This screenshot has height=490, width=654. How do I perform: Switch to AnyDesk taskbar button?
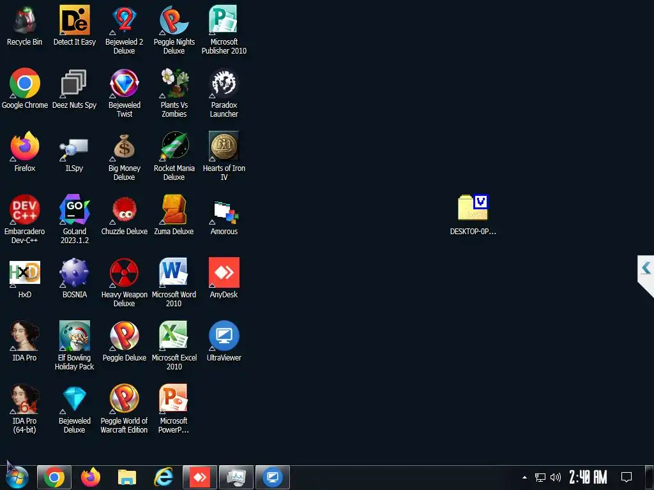pyautogui.click(x=200, y=477)
